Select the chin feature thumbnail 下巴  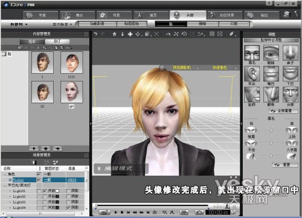(x=290, y=74)
